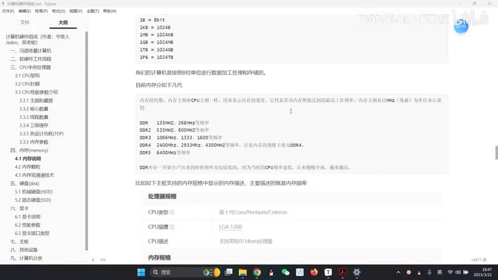Switch the 英 input method indicator
This screenshot has width=498, height=280.
[x=440, y=272]
